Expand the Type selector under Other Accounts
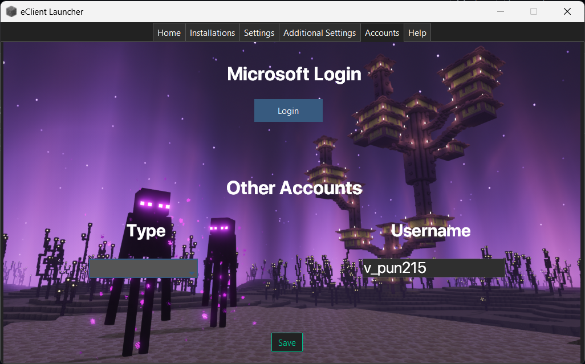The width and height of the screenshot is (585, 364). point(143,268)
